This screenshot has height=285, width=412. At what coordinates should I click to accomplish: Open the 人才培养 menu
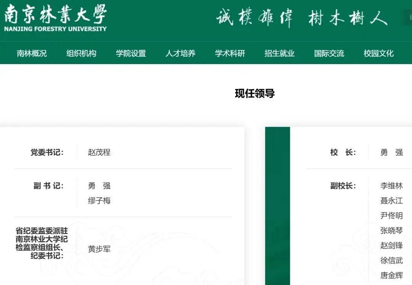click(x=180, y=53)
